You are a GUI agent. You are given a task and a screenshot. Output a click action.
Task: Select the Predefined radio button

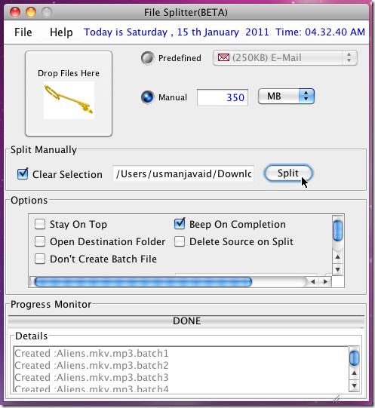(x=148, y=58)
